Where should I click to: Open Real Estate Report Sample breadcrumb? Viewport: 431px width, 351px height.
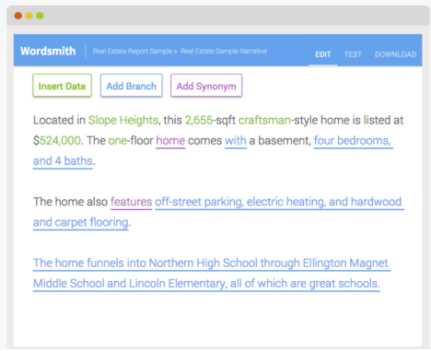pyautogui.click(x=133, y=51)
